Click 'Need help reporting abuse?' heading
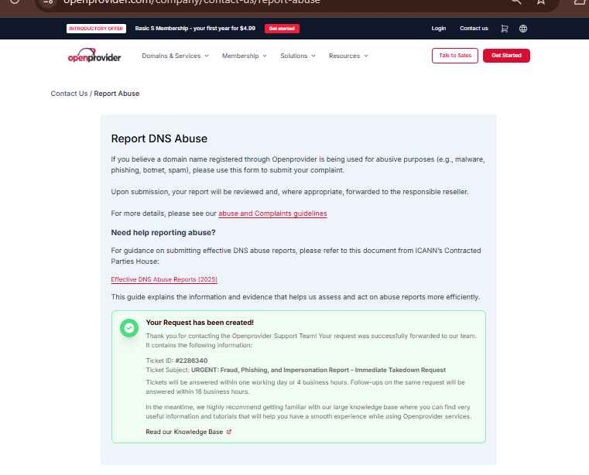The height and width of the screenshot is (475, 589). (163, 232)
